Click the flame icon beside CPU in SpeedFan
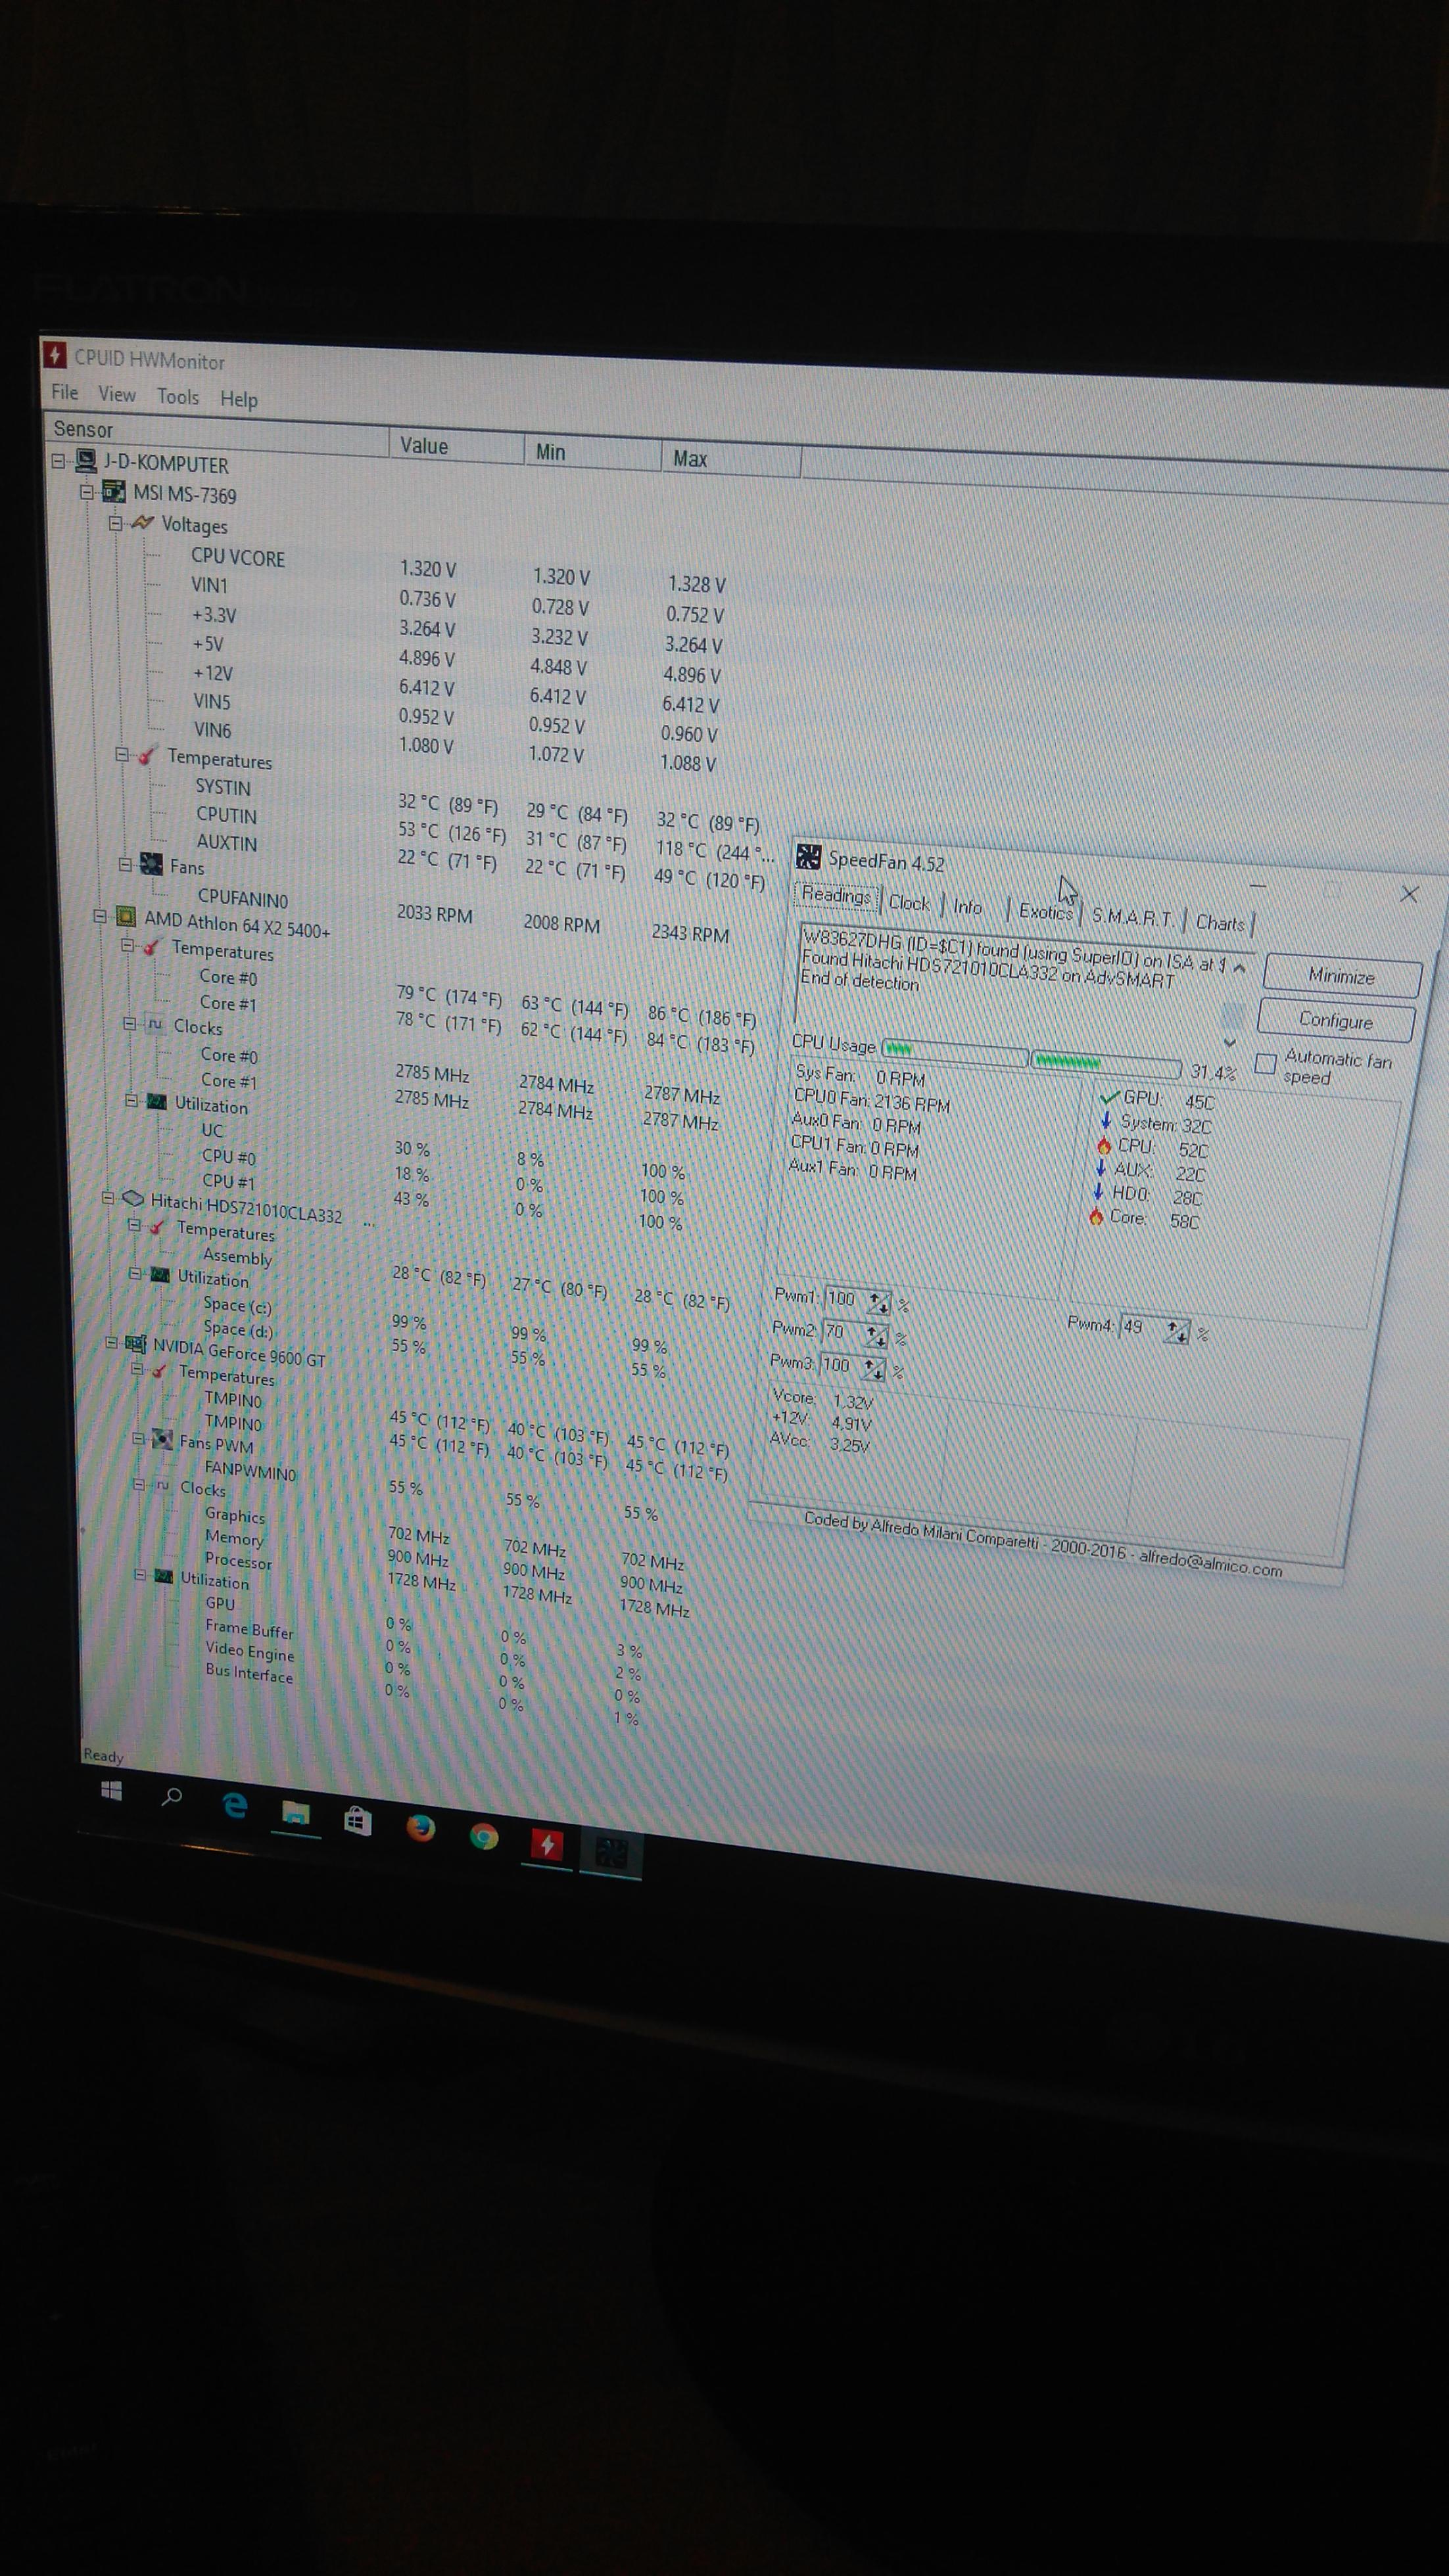The width and height of the screenshot is (1449, 2576). click(x=1104, y=1145)
